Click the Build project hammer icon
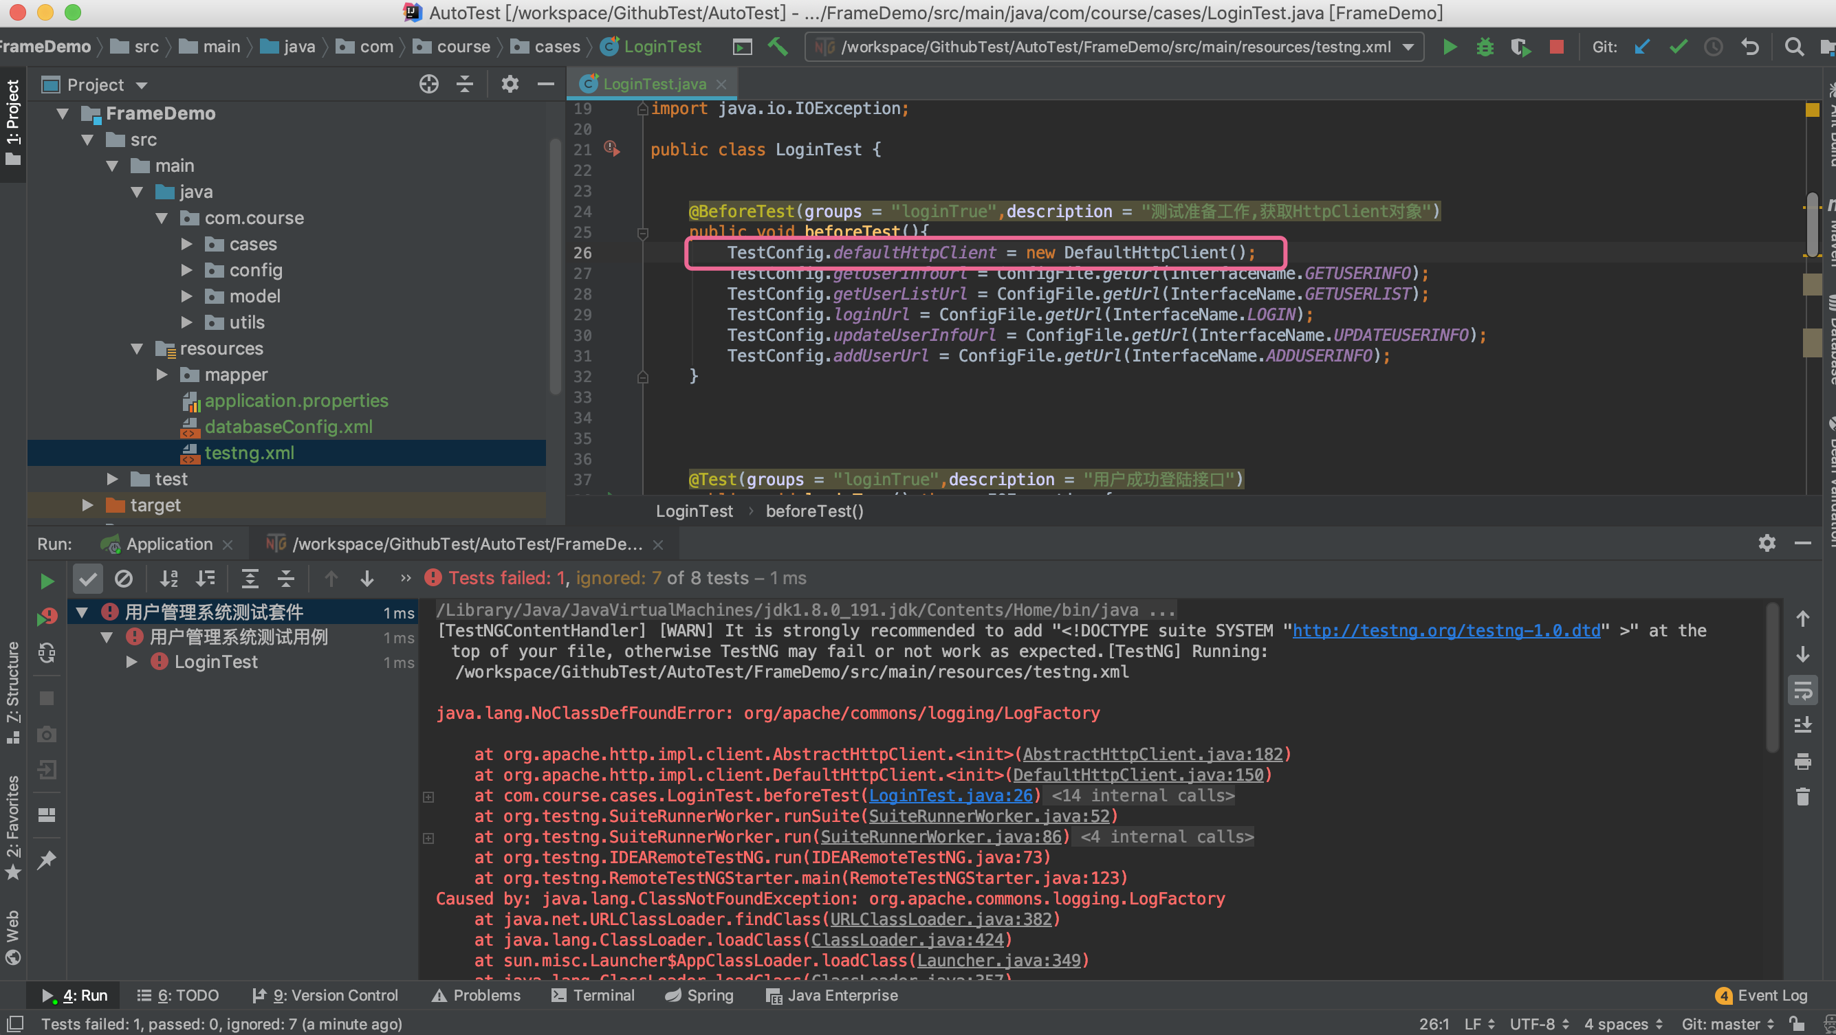The width and height of the screenshot is (1836, 1035). pyautogui.click(x=778, y=47)
